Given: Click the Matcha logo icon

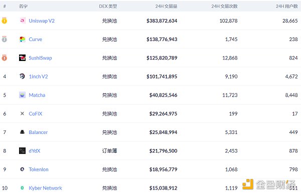Looking at the screenshot, I should tap(22, 95).
